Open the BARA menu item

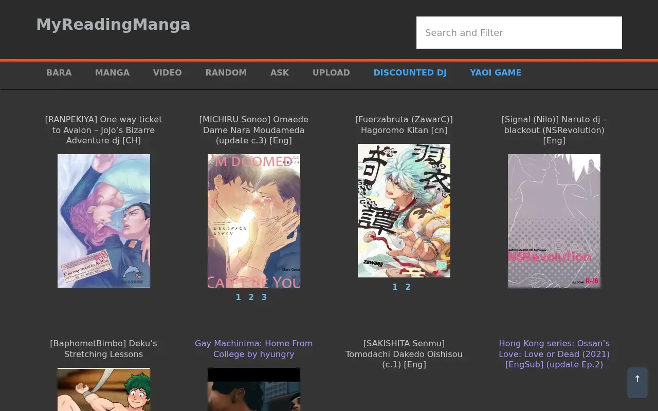[x=59, y=72]
